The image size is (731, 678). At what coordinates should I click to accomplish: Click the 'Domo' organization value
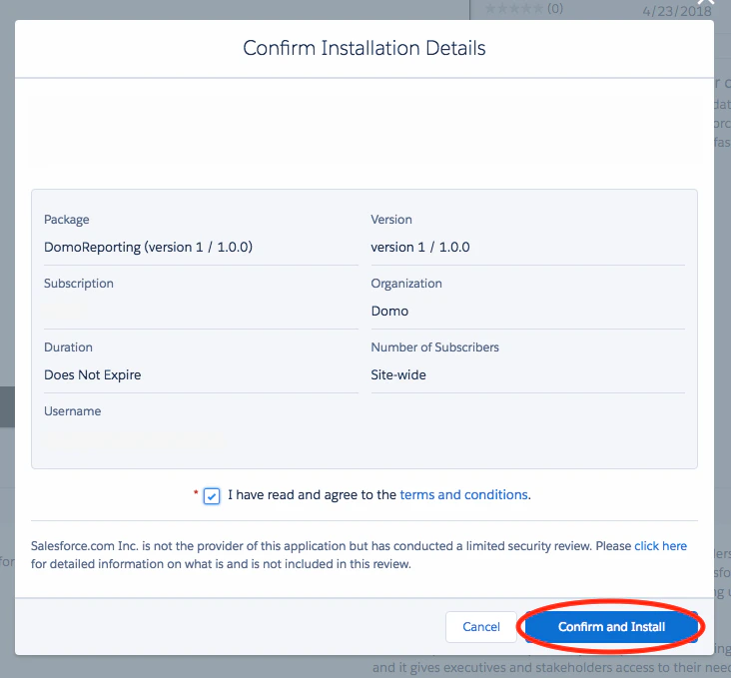[x=389, y=311]
